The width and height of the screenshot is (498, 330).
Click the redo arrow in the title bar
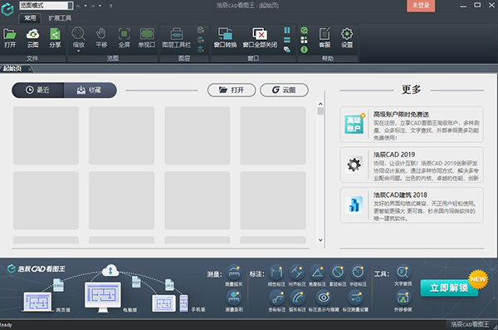click(93, 6)
